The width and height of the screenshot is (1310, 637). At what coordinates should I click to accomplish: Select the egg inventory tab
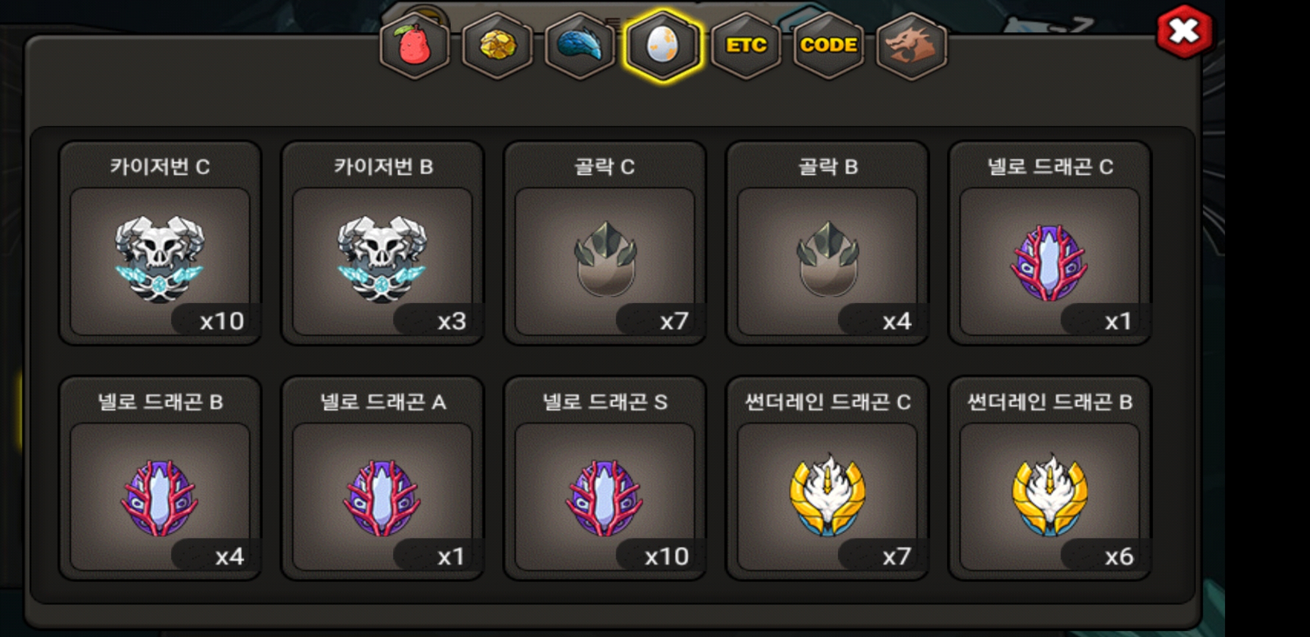(x=663, y=46)
